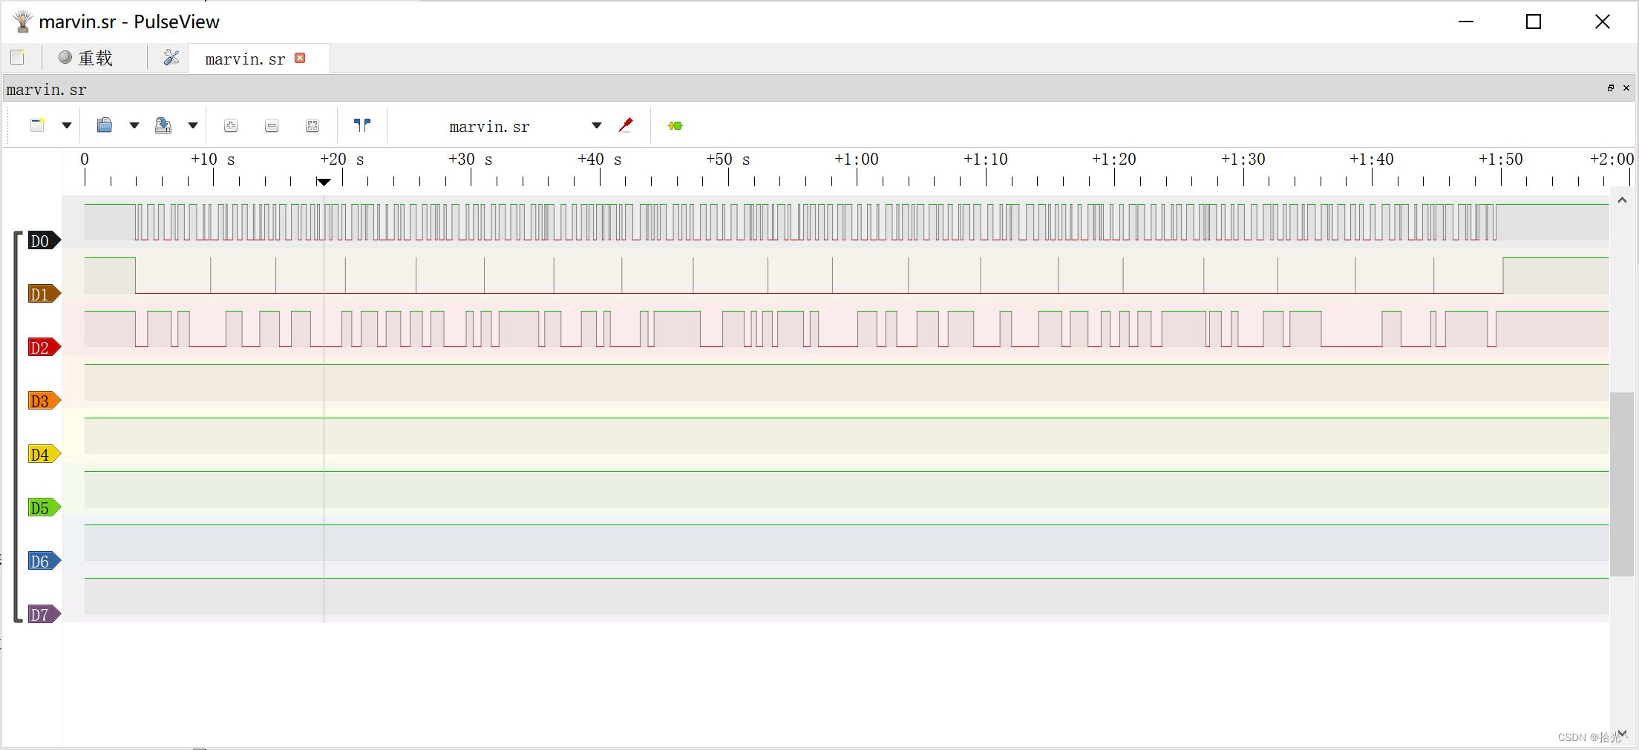Click the +40 s ruler label
1639x750 pixels.
pyautogui.click(x=600, y=159)
